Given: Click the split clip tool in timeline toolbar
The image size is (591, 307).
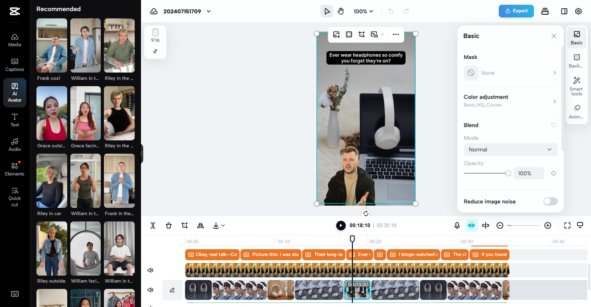Looking at the screenshot, I should point(153,225).
